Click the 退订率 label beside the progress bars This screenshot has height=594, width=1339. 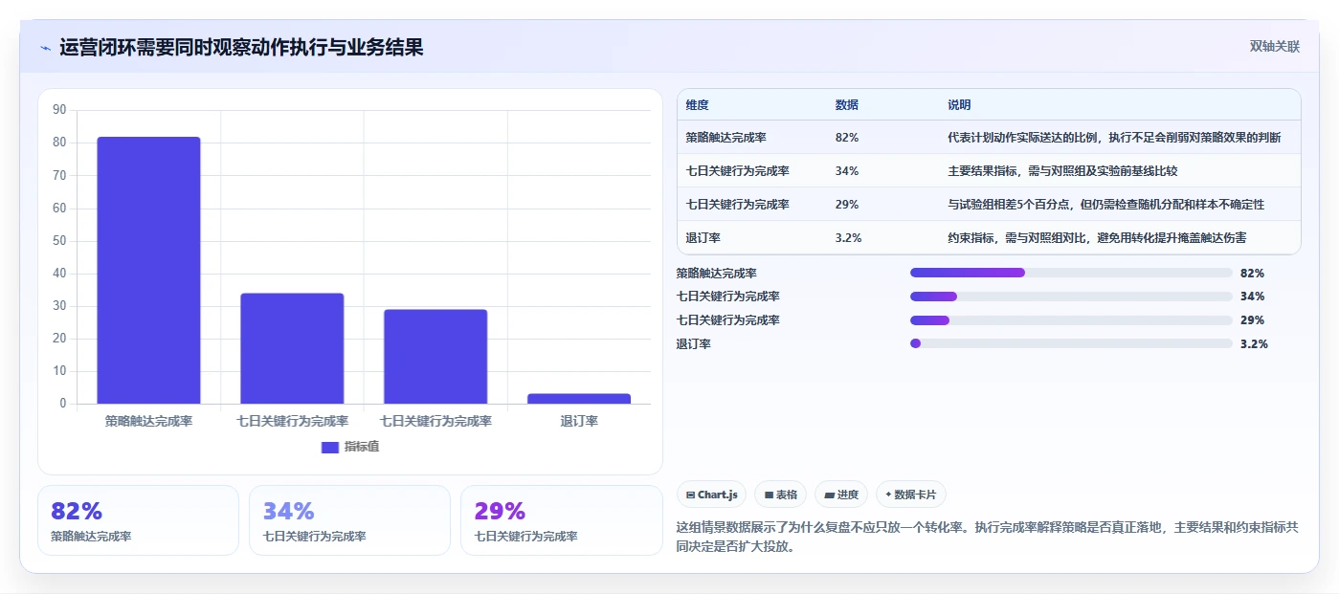[694, 343]
